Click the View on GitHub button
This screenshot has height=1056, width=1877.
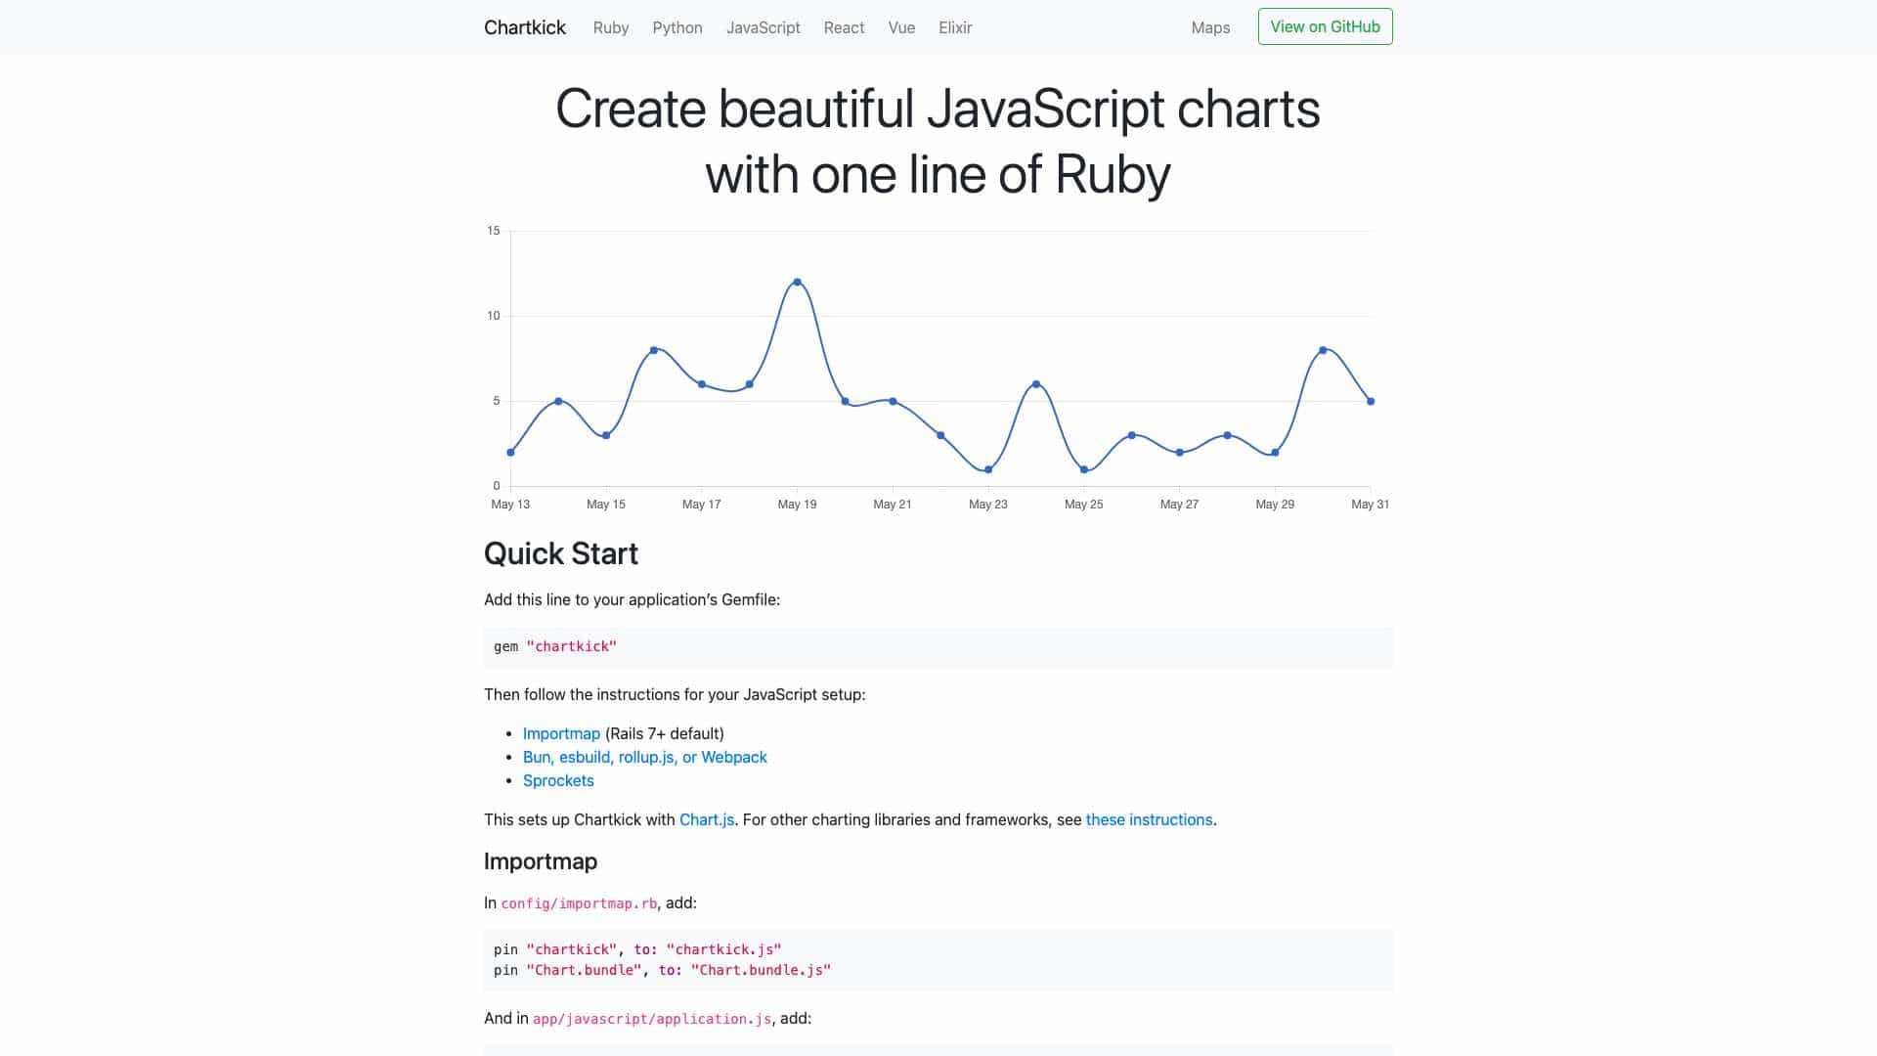click(x=1325, y=26)
